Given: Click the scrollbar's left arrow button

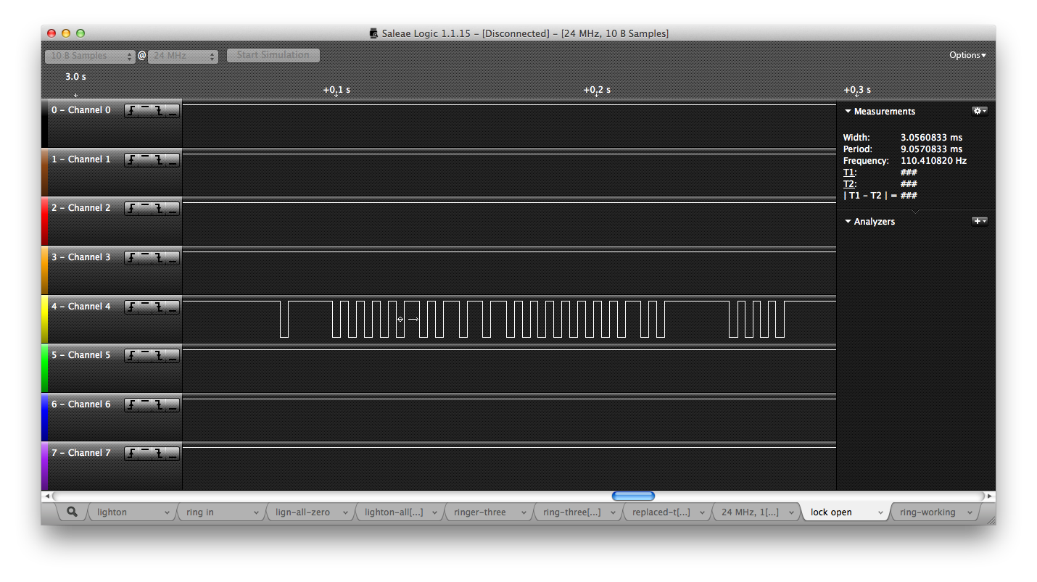Looking at the screenshot, I should click(x=48, y=496).
